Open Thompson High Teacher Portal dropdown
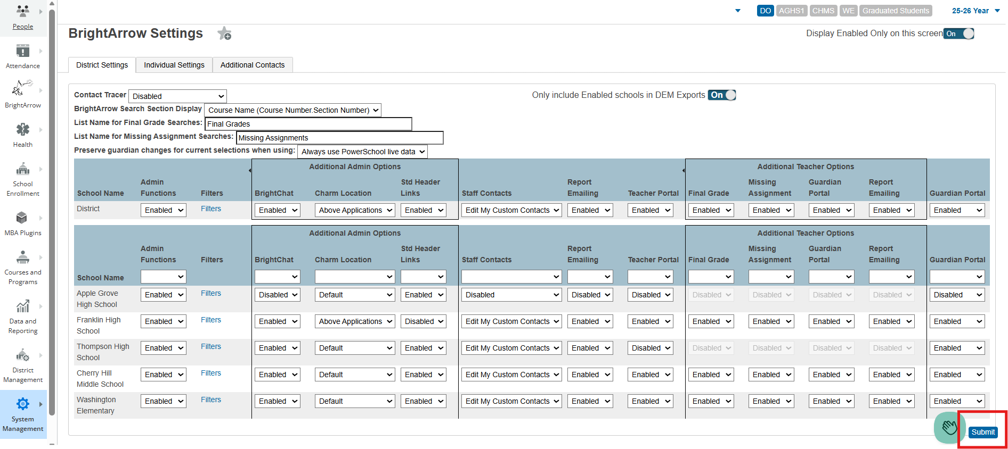The image size is (1008, 449). tap(651, 348)
